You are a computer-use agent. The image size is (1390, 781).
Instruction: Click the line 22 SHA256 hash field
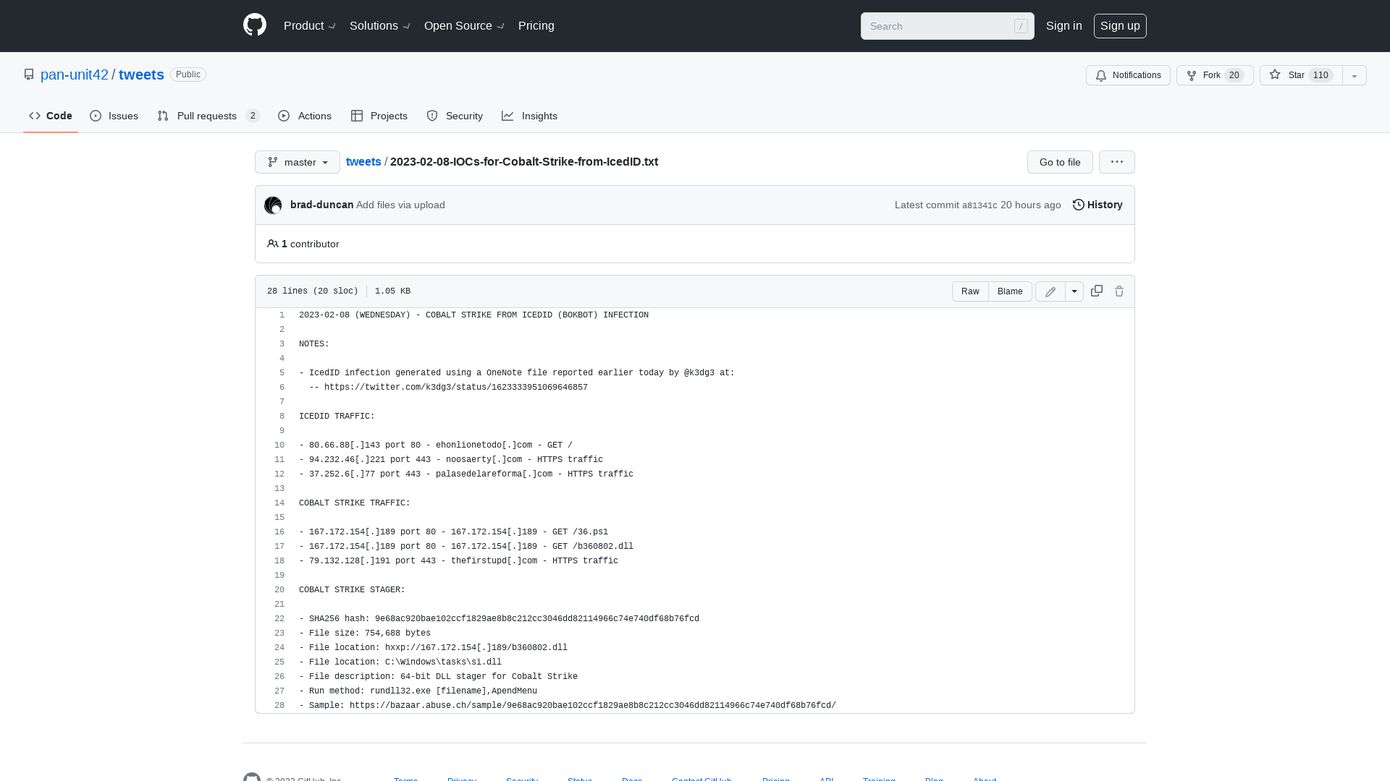(498, 618)
